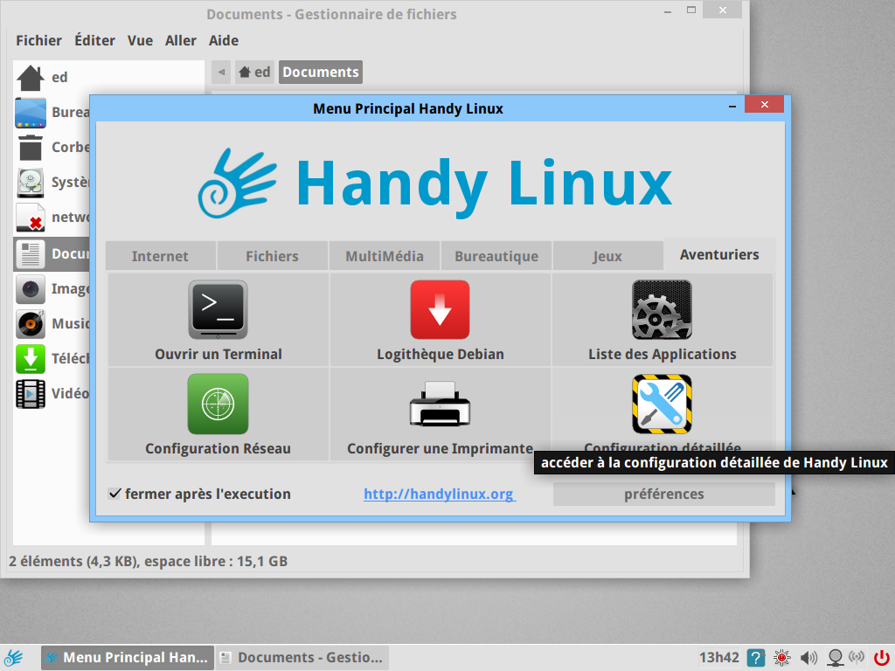The image size is (895, 671).
Task: Click the back arrow in file manager
Action: coord(221,73)
